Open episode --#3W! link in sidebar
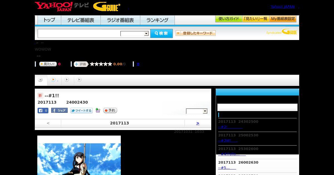The image size is (334, 175). click(228, 141)
